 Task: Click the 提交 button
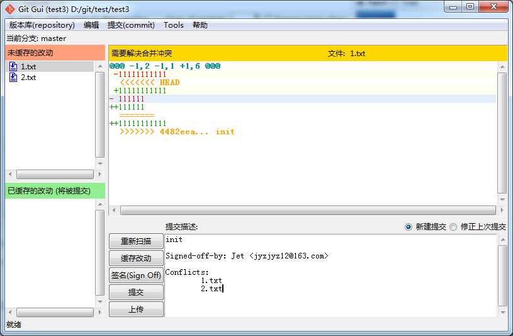pos(136,293)
